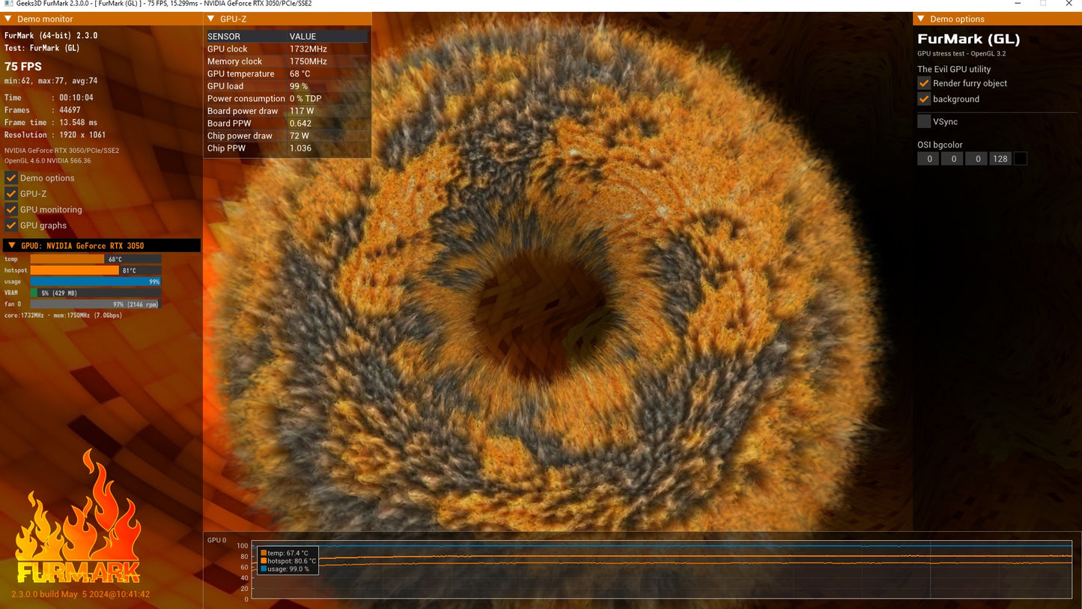Click the Frames 44697 entry
The image size is (1082, 609).
coord(43,110)
